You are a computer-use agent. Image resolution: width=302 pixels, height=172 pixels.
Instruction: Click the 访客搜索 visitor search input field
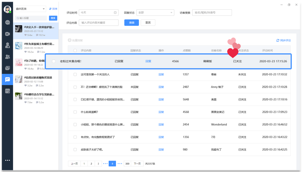[212, 13]
